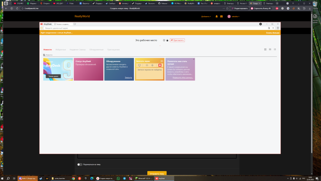Screen dimensions: 321x181
Task: Focus the remote address input field
Action: [x=156, y=28]
